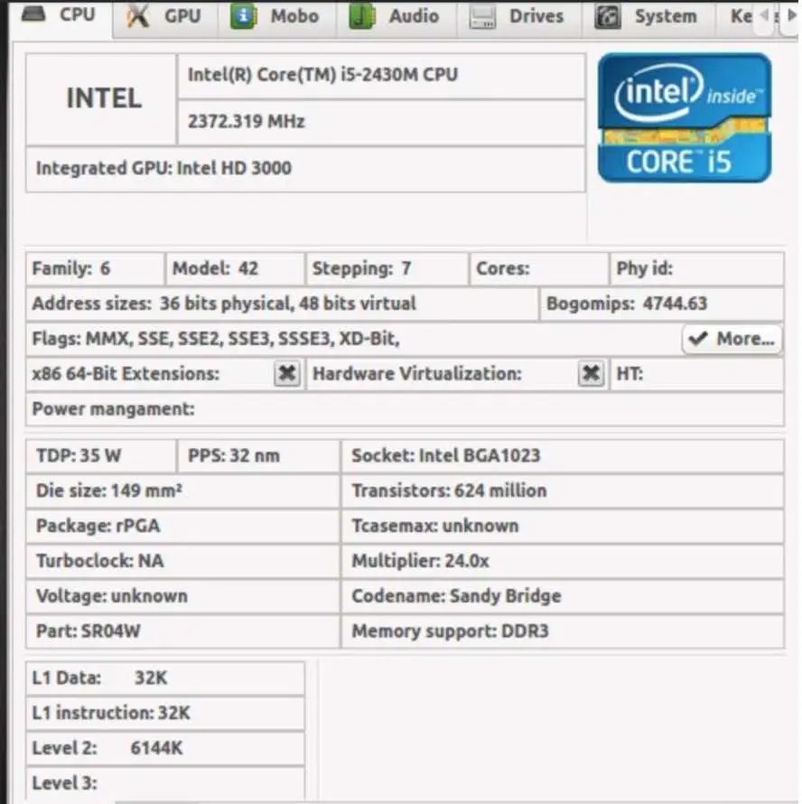Click the System tab icon
This screenshot has width=802, height=804.
[x=607, y=16]
